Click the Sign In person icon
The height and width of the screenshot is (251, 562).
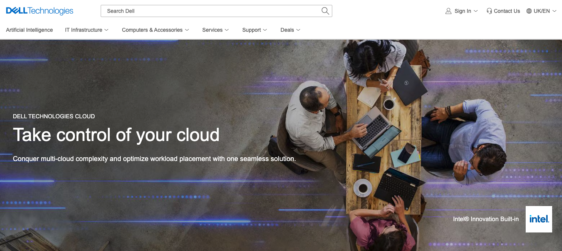pyautogui.click(x=448, y=11)
